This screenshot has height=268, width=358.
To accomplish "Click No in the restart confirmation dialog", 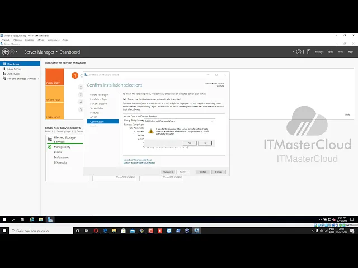I will (205, 143).
